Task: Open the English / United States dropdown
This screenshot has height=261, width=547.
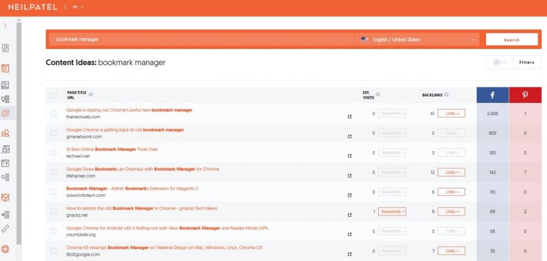Action: click(417, 39)
